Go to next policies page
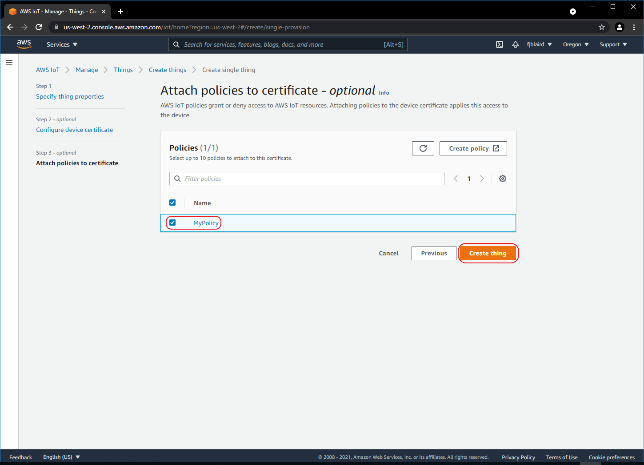 pos(482,179)
